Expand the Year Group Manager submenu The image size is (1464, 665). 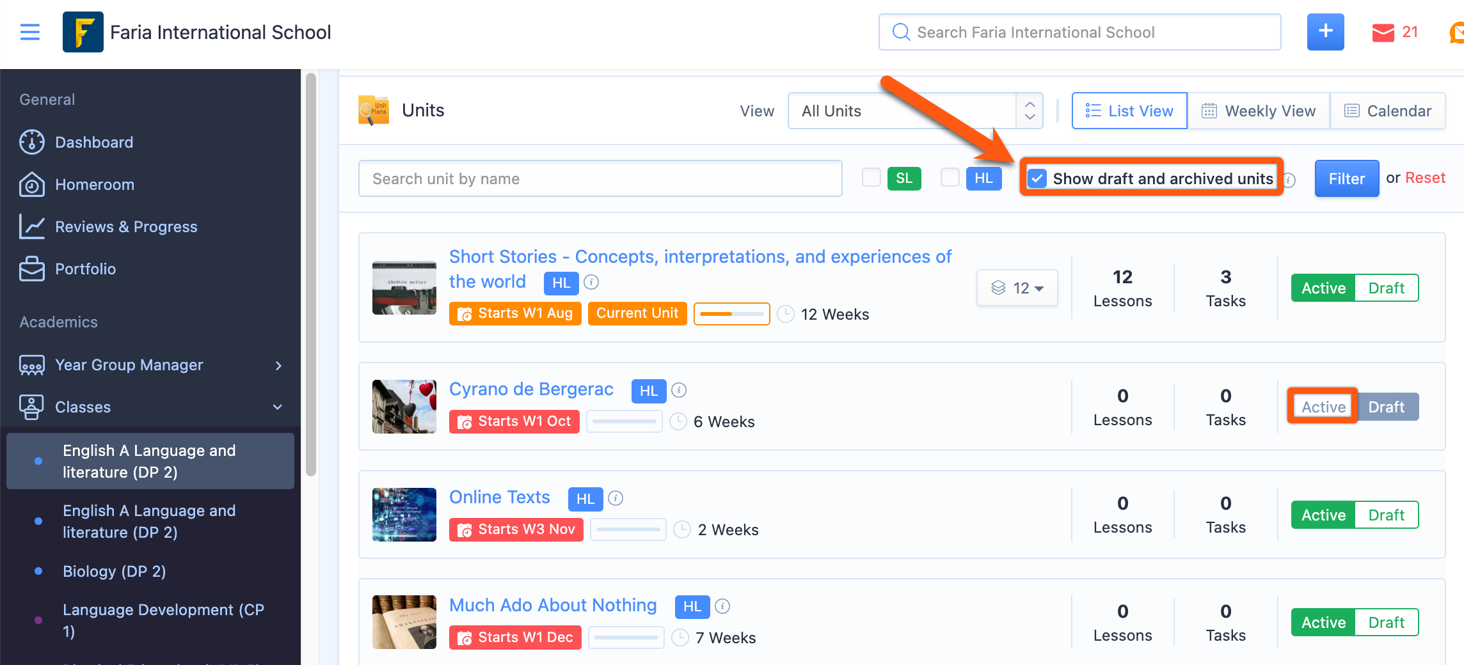pos(278,365)
